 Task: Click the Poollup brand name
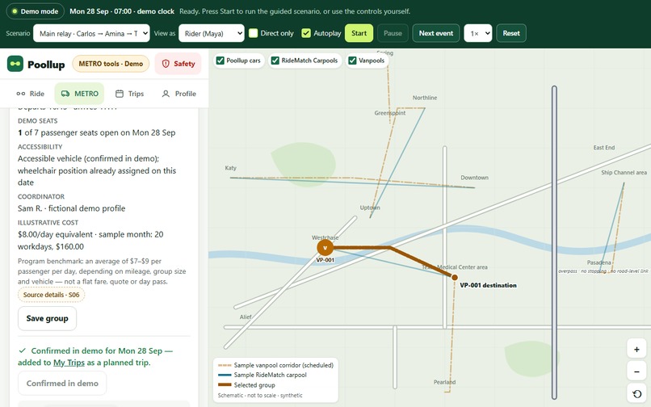[x=46, y=65]
